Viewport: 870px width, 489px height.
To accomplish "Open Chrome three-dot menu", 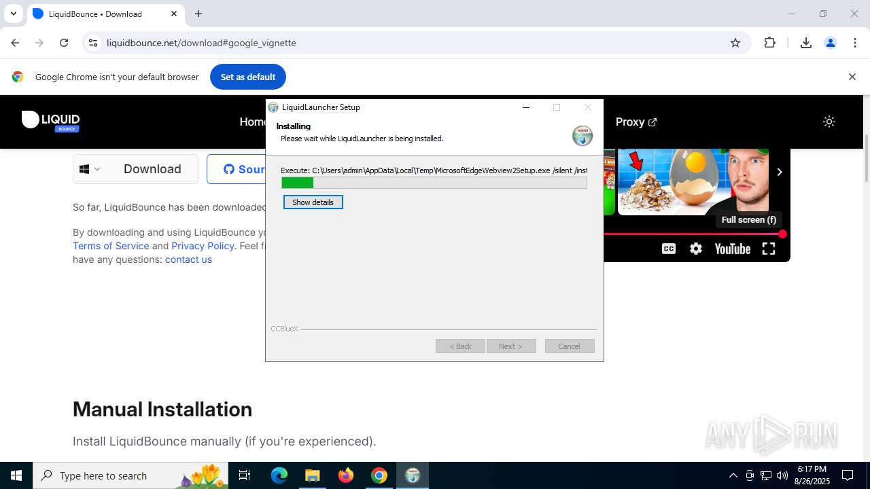I will (854, 43).
